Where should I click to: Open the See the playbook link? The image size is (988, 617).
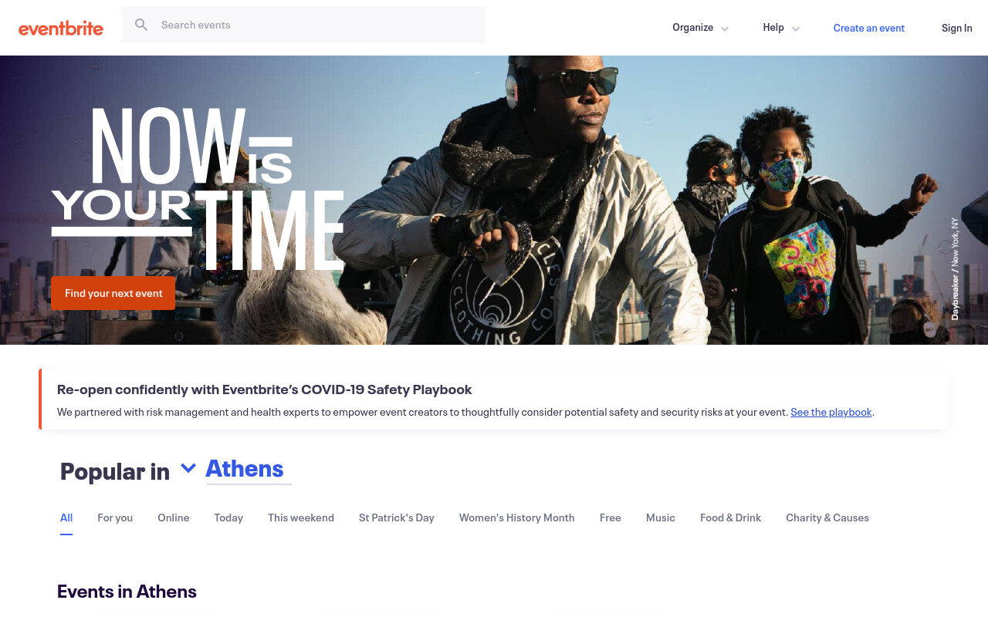[x=831, y=412]
